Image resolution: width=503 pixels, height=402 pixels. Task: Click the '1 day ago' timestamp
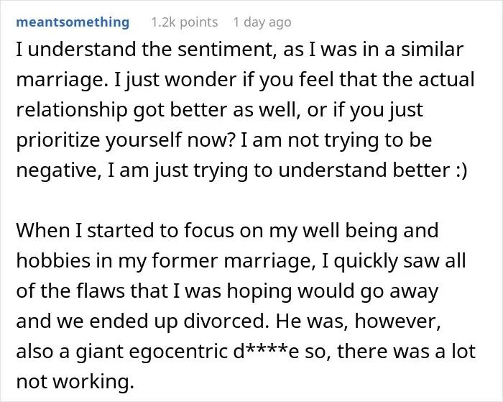click(x=262, y=22)
